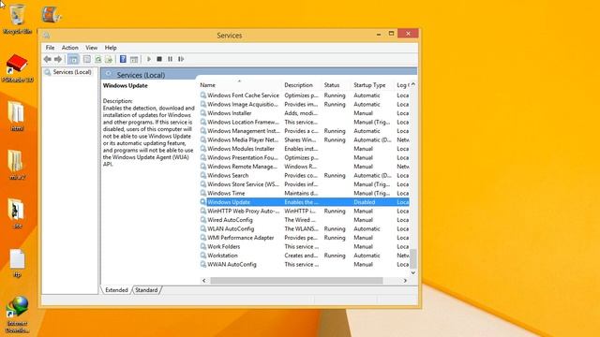Click the Restart Service toolbar icon

[181, 59]
